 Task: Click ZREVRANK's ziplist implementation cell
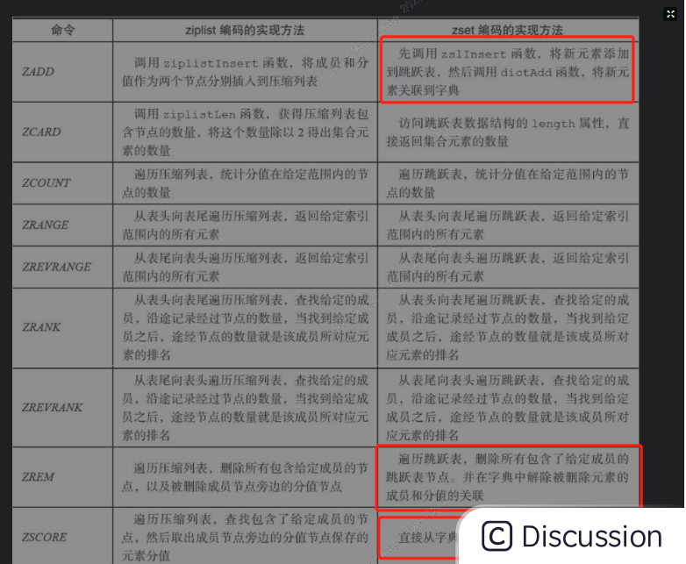click(x=245, y=407)
